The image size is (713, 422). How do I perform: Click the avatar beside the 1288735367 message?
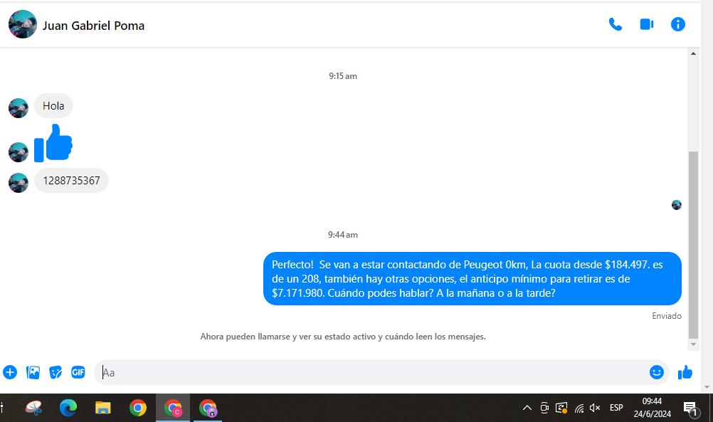pyautogui.click(x=19, y=183)
